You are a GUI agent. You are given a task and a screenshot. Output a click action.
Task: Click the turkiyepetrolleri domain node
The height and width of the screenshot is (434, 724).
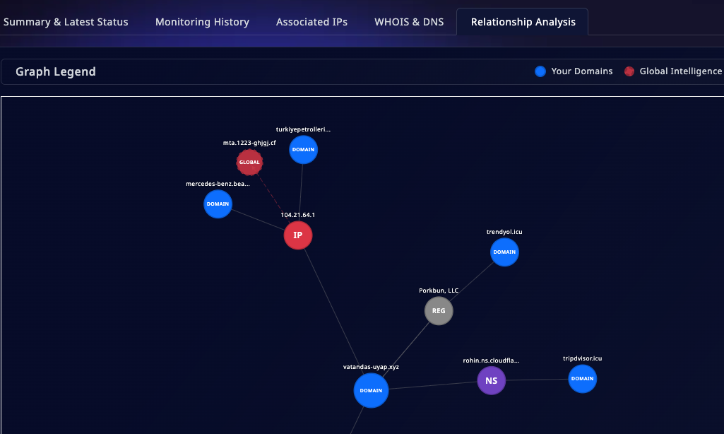coord(303,150)
